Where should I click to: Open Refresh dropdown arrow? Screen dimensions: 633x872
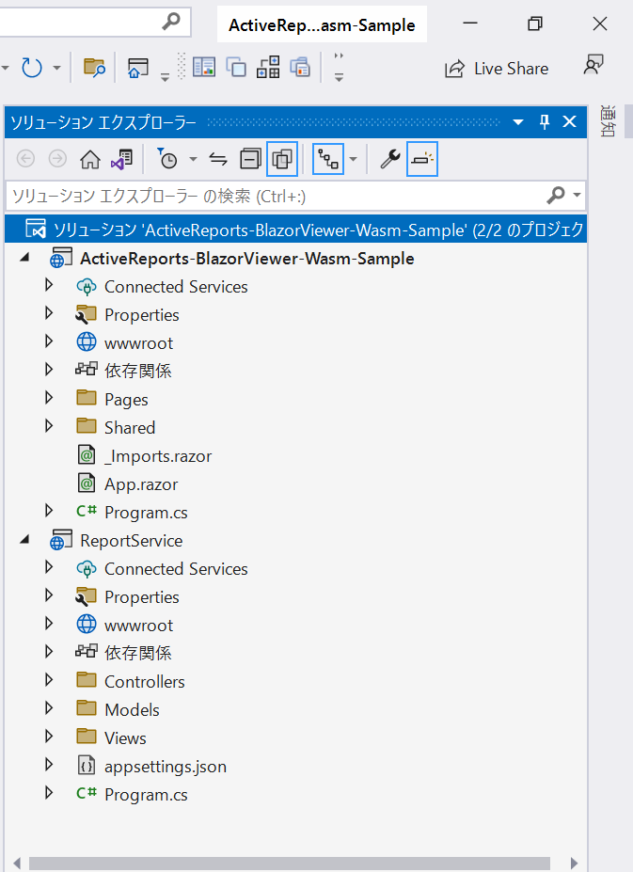[56, 69]
